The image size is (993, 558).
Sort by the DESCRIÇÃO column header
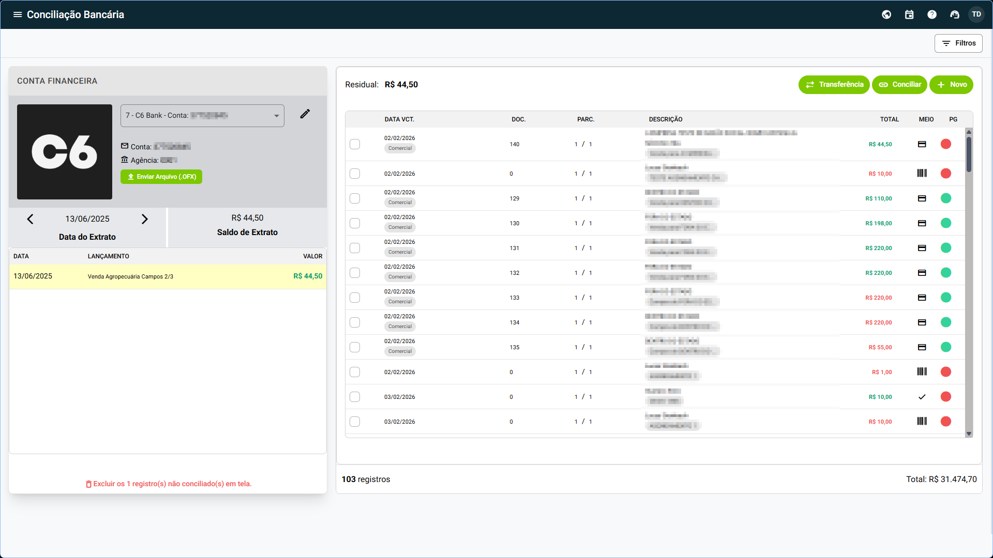click(x=666, y=119)
